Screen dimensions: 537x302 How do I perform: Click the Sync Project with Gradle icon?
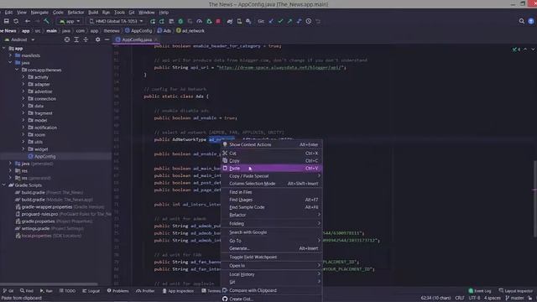point(230,21)
